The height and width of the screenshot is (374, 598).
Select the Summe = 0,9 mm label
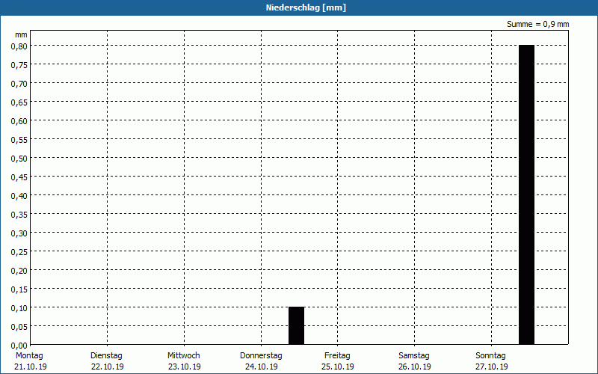[537, 24]
